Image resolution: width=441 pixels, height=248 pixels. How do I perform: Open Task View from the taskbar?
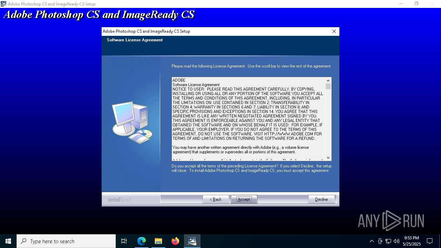pyautogui.click(x=124, y=241)
